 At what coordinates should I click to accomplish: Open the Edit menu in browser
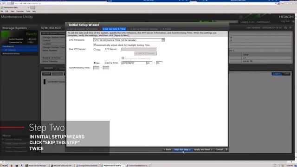(6, 11)
